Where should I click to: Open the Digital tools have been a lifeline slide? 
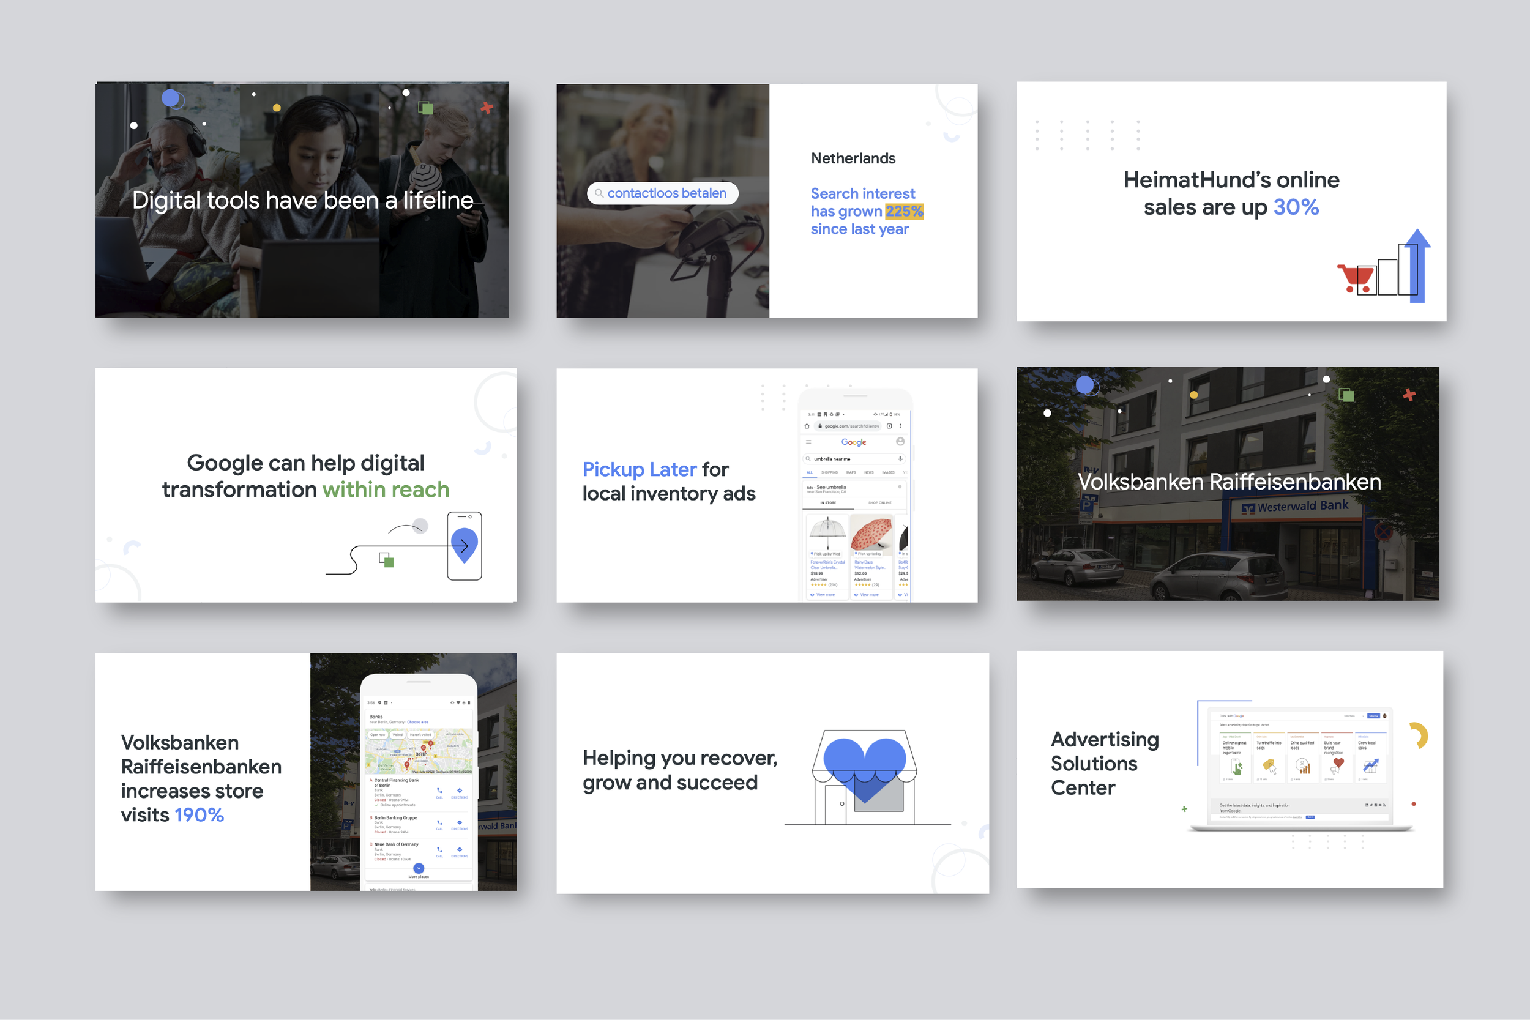[302, 199]
